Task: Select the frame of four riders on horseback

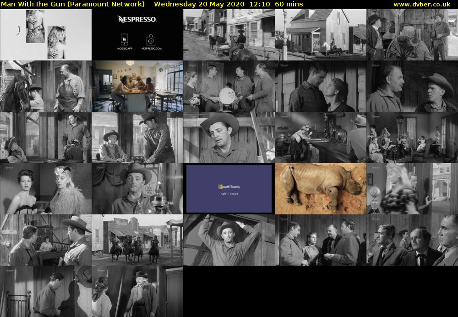Action: pos(137,240)
